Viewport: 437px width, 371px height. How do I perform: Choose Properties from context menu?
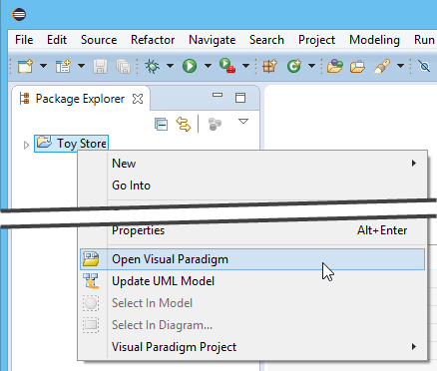252,230
